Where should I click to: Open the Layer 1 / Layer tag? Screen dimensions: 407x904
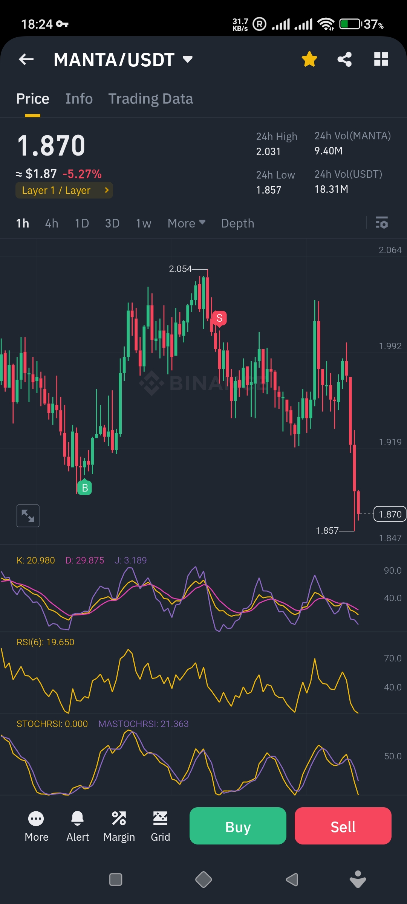64,190
